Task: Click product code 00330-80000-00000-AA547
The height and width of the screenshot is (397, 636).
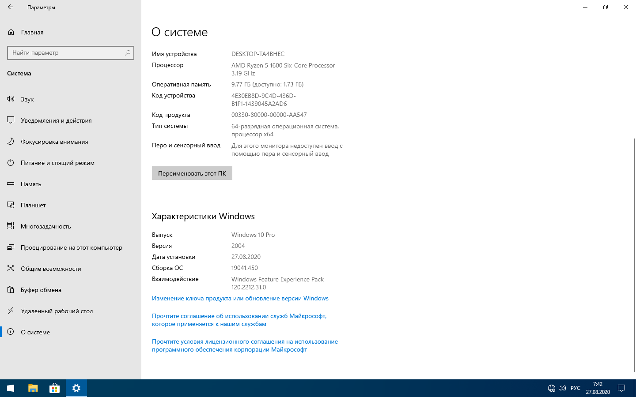Action: click(x=269, y=115)
